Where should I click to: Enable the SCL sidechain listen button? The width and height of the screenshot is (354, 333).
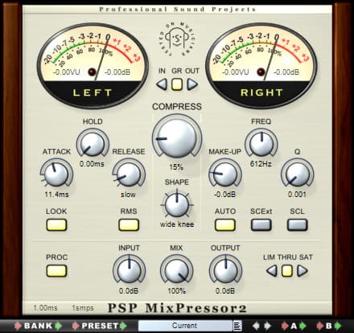click(298, 225)
